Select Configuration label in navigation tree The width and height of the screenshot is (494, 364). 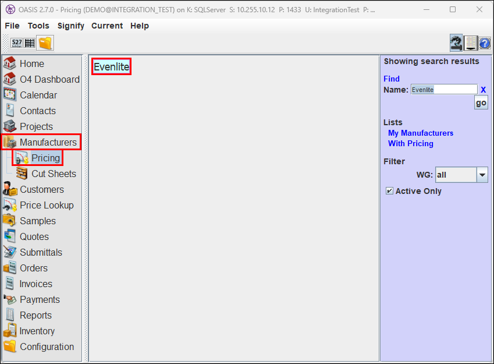pos(47,347)
